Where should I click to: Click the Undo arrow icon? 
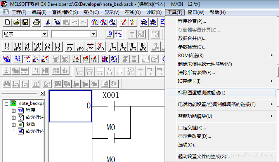pos(75,22)
